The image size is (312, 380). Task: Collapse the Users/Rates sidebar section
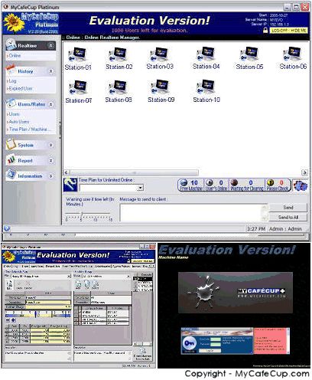click(50, 104)
